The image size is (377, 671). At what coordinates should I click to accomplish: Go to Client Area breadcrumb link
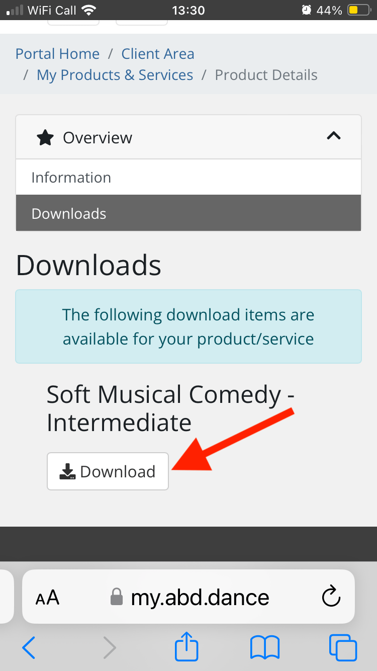[158, 54]
